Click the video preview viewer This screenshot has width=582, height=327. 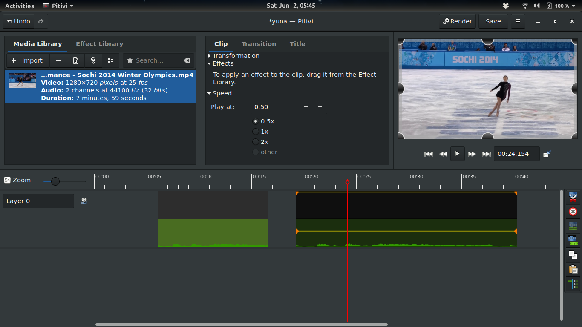pyautogui.click(x=488, y=89)
